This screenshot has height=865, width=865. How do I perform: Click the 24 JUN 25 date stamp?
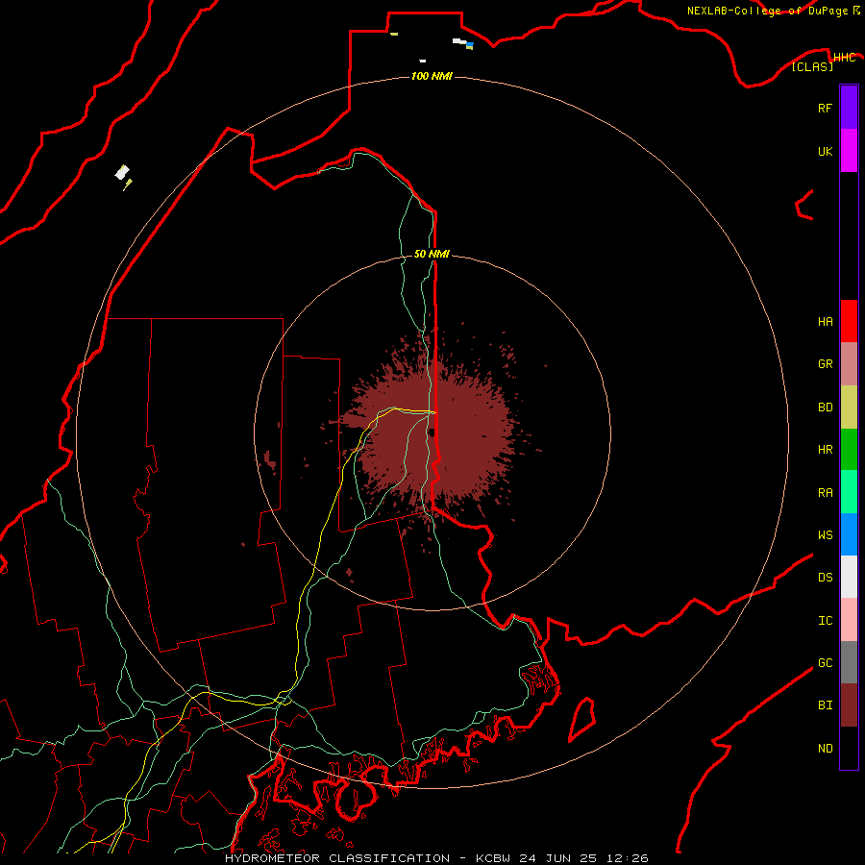click(x=557, y=858)
